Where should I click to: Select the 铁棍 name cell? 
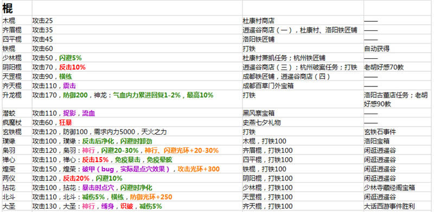(17, 48)
